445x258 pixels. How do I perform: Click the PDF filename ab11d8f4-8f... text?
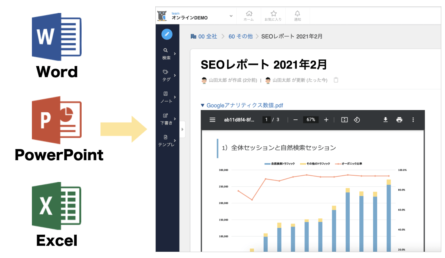point(239,120)
